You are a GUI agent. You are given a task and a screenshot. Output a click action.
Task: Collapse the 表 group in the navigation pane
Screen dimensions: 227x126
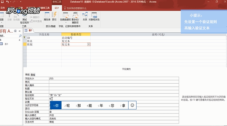click(x=19, y=40)
